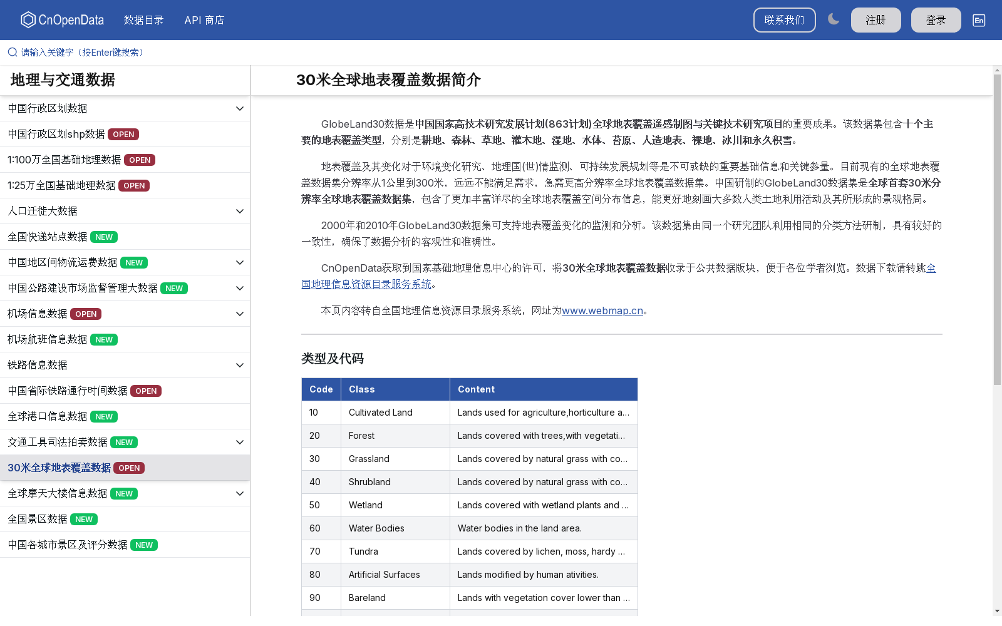Open the CnOpenData logo home link
The height and width of the screenshot is (626, 1002).
[x=62, y=20]
